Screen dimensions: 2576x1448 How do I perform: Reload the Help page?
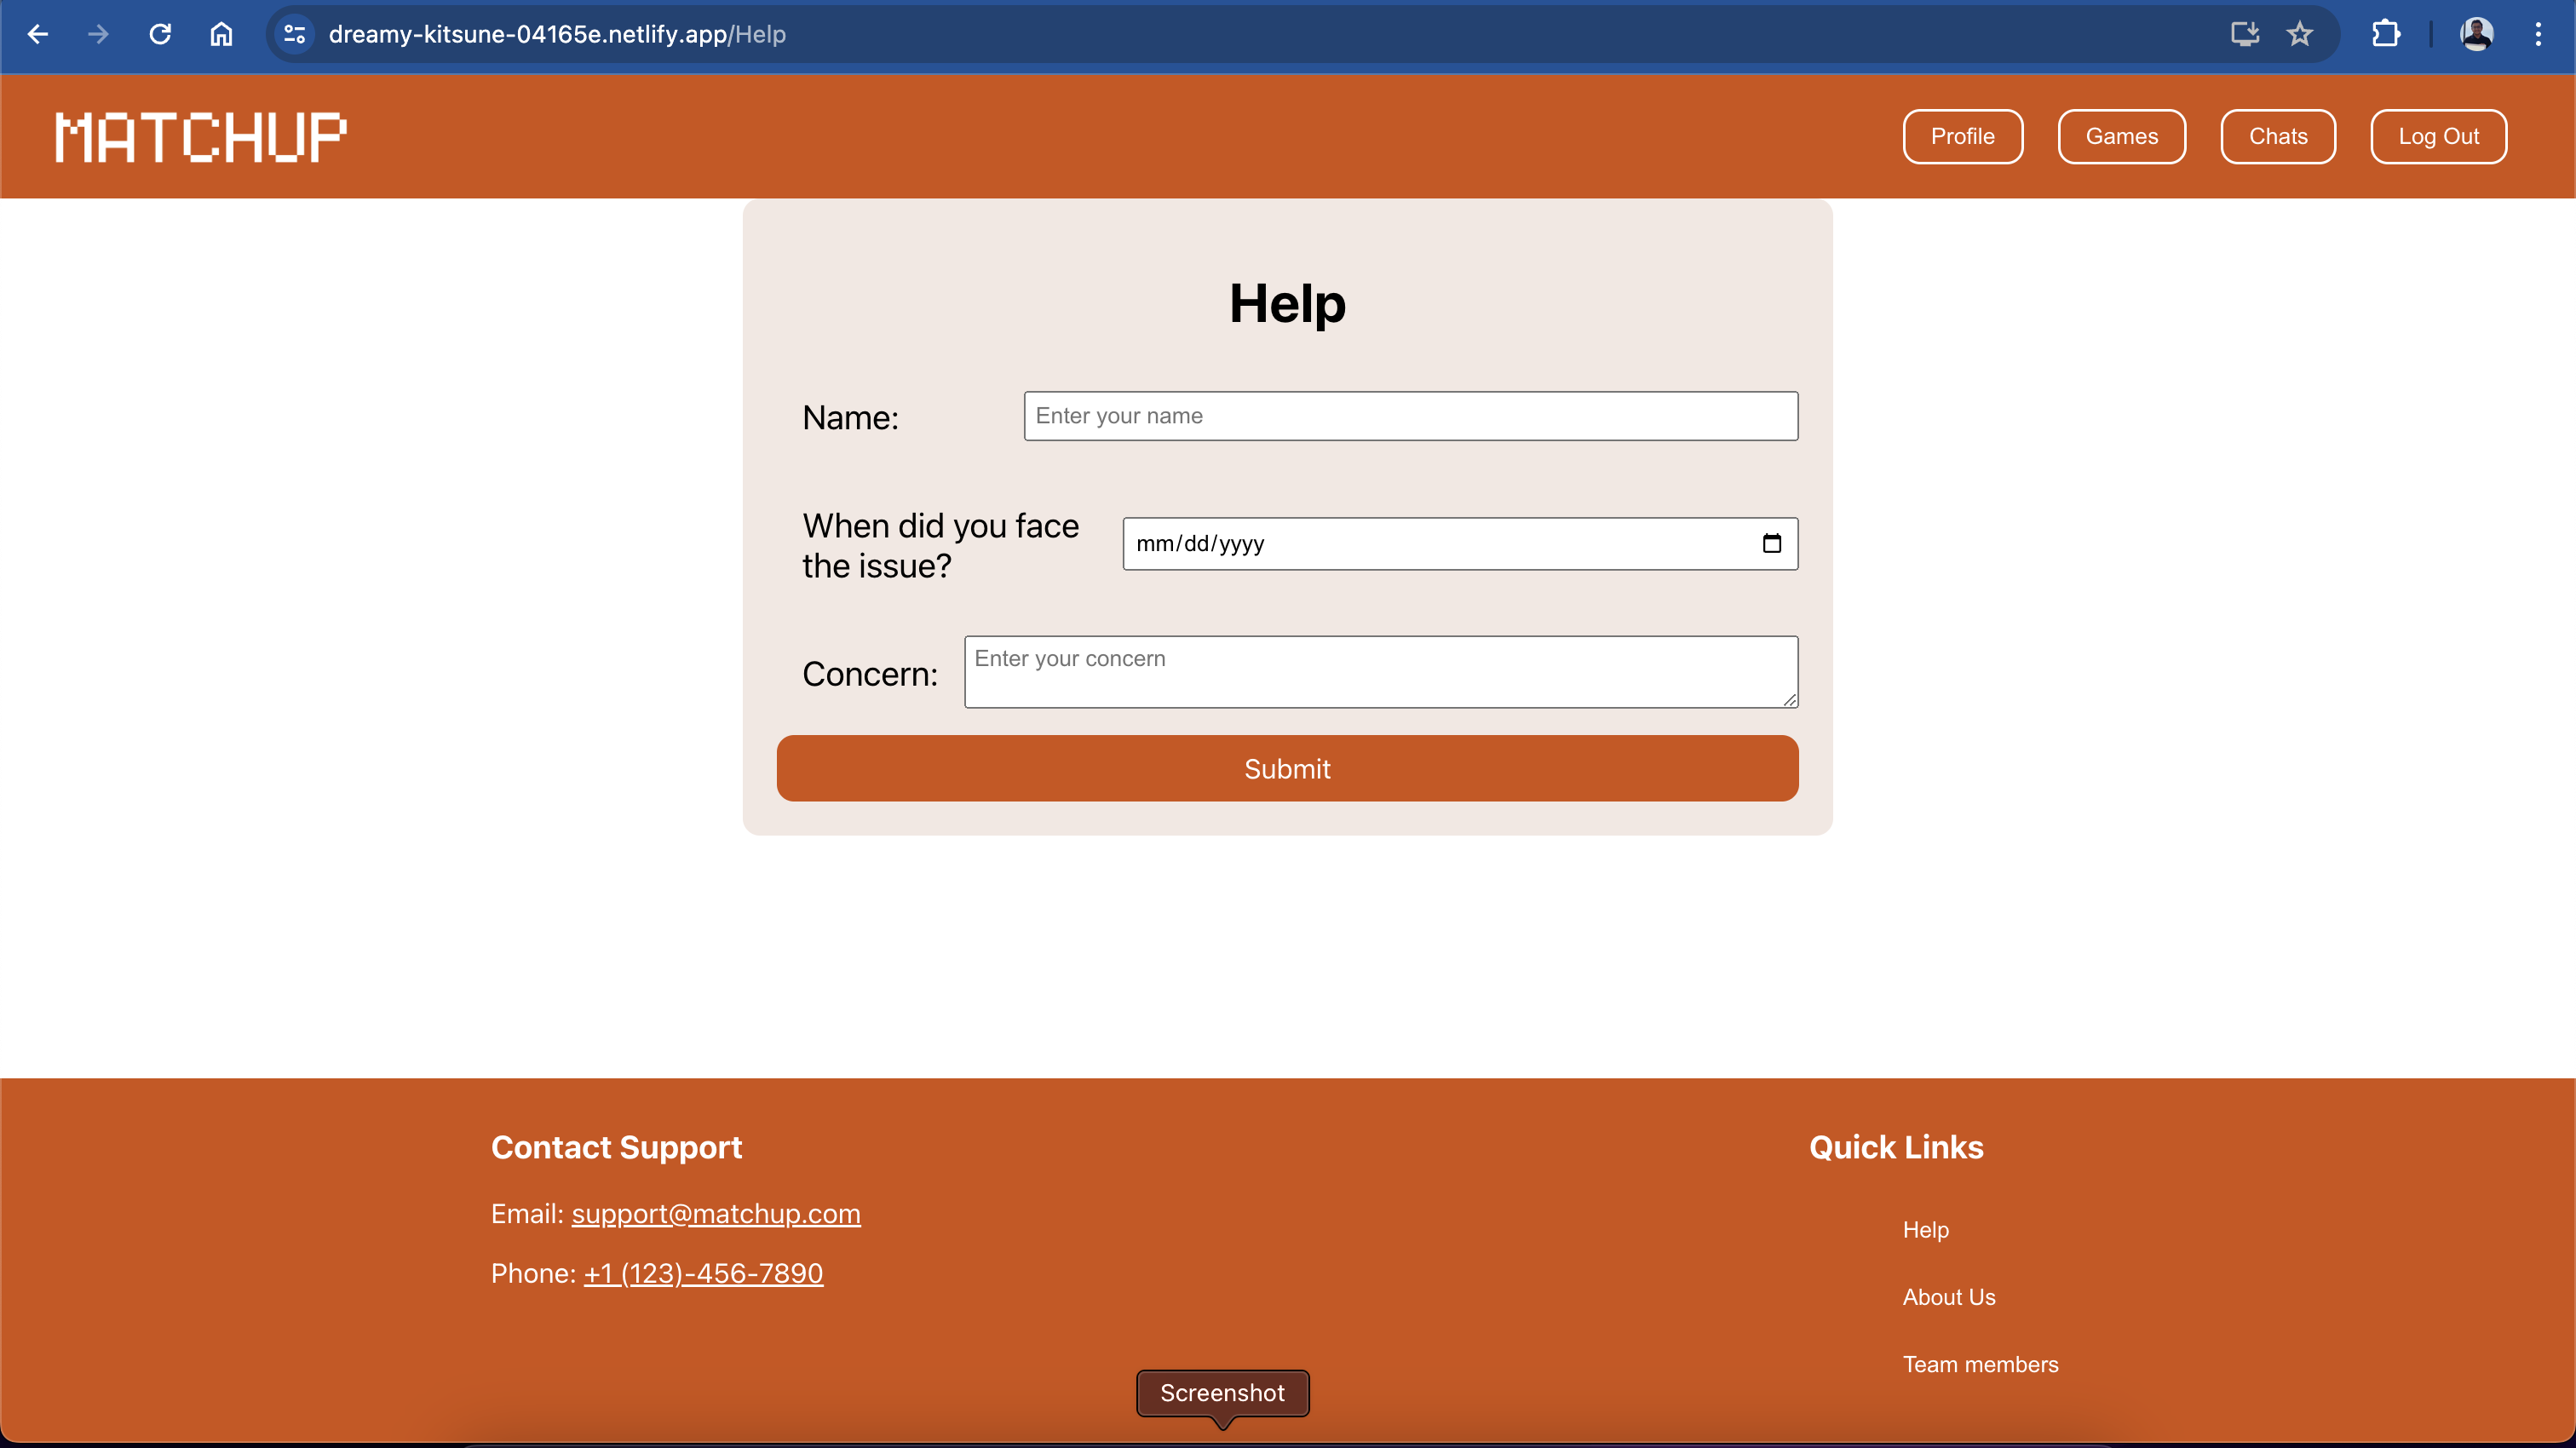coord(160,34)
